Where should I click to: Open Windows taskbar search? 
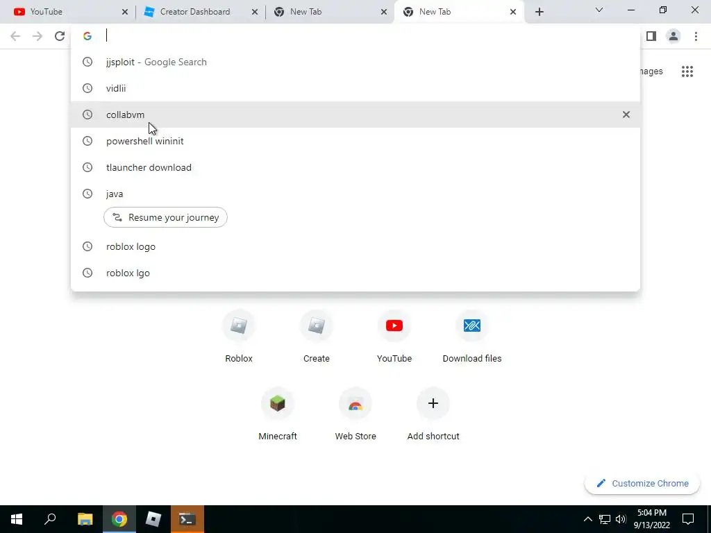[50, 519]
